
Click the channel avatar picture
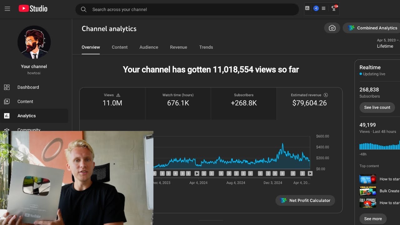coord(34,42)
